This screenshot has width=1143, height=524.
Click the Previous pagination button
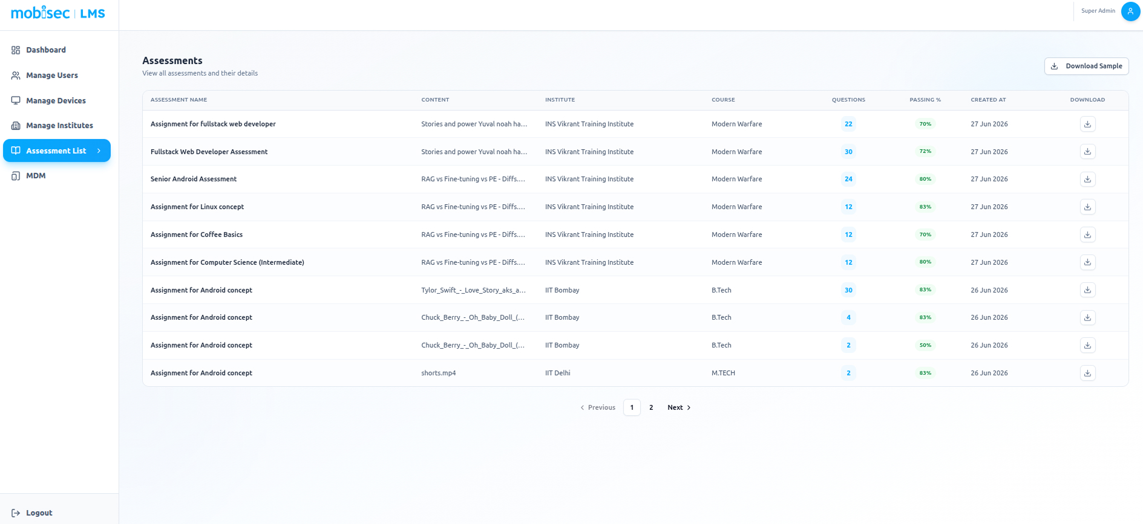[598, 407]
